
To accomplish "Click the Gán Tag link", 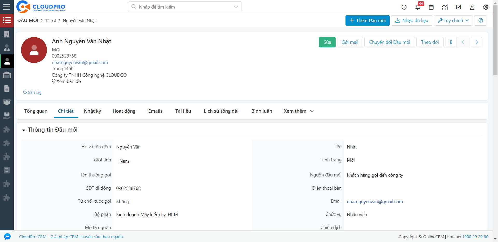I will pos(32,92).
